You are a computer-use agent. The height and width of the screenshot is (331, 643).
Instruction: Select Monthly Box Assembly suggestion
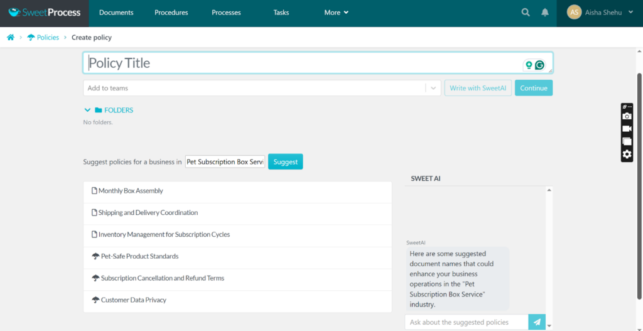(x=237, y=191)
